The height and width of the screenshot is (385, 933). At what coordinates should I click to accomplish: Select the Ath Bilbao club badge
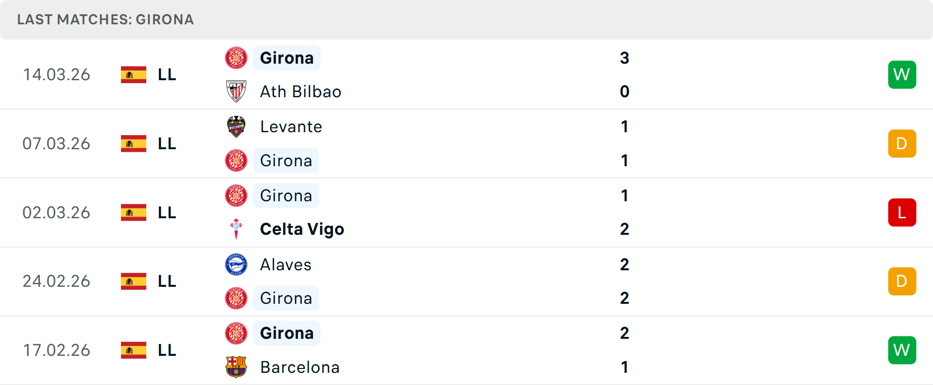click(236, 91)
